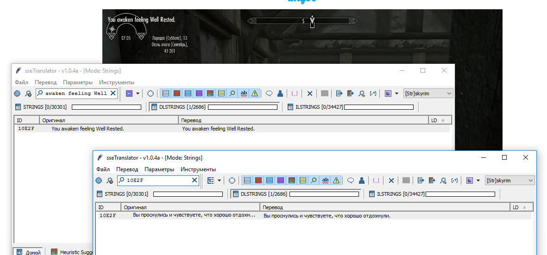Click list-mode icon in front window toolbar
547x255 pixels.
pyautogui.click(x=211, y=180)
